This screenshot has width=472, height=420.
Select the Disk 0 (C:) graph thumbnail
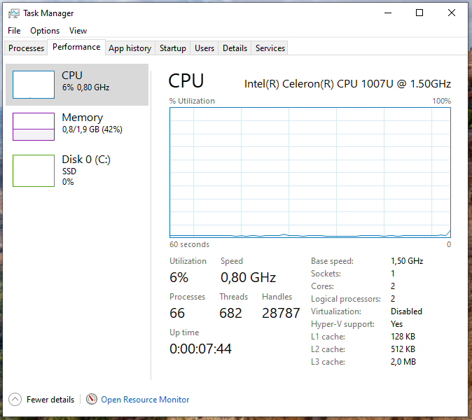coord(34,171)
